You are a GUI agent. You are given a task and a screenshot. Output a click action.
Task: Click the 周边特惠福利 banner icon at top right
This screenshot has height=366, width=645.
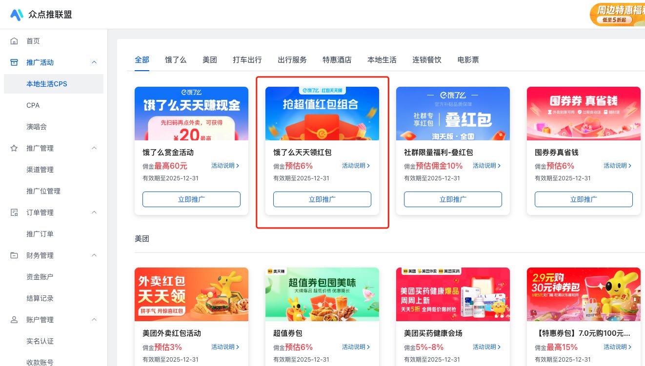point(617,14)
